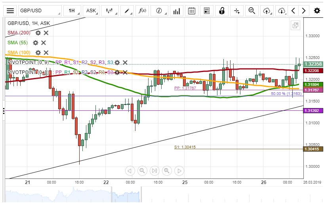Click the SMA (100) legend label
This screenshot has width=324, height=205.
coord(19,53)
